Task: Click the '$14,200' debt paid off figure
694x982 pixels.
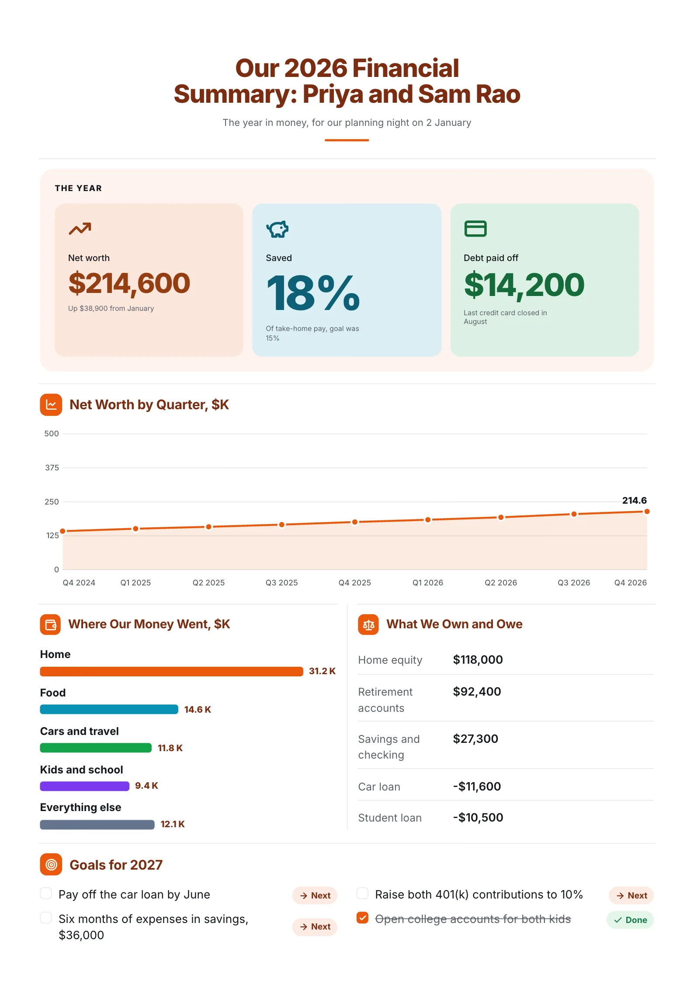Action: tap(524, 285)
